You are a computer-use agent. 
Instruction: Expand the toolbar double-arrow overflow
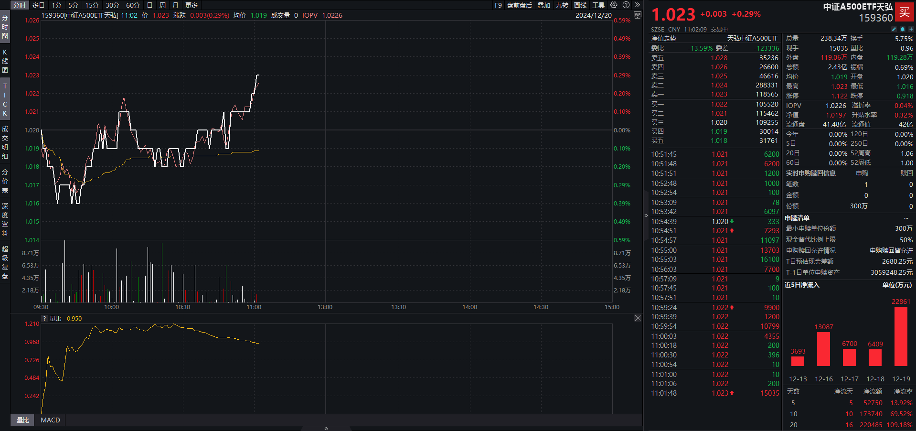click(x=637, y=5)
